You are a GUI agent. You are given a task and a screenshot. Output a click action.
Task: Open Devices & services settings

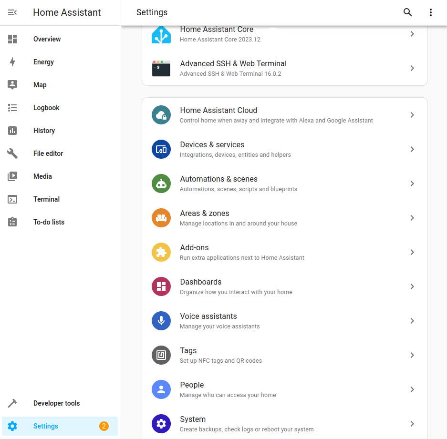coord(284,149)
